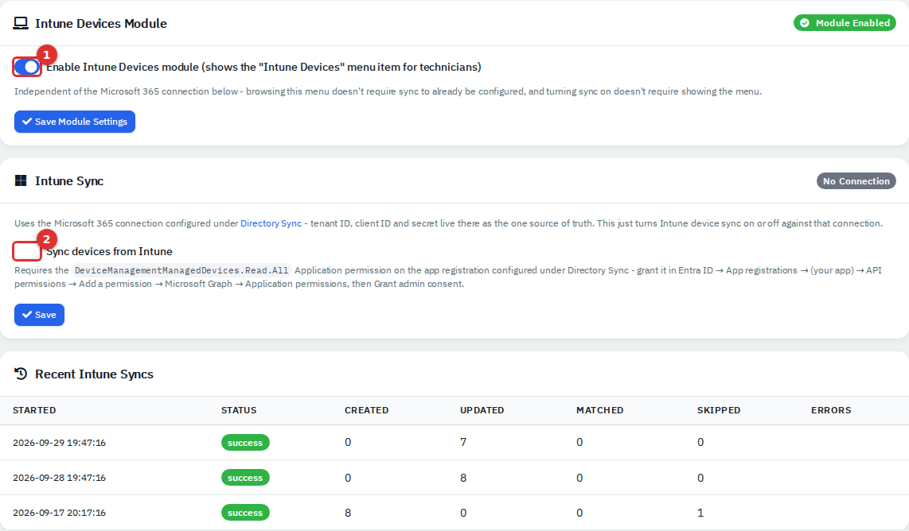909x531 pixels.
Task: Enable the Sync devices from Intune switch
Action: coord(27,251)
